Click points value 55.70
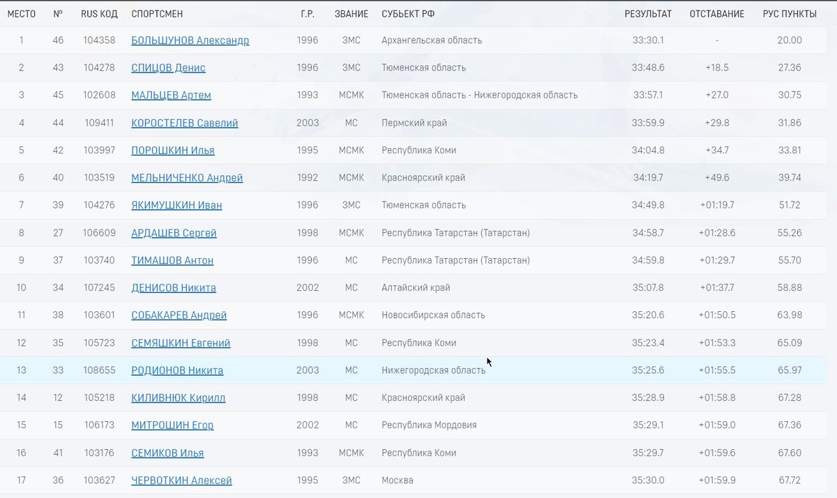Screen dimensions: 837x498 point(790,260)
